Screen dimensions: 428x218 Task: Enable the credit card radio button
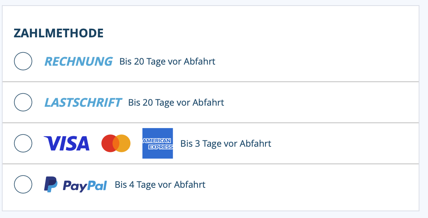point(23,143)
